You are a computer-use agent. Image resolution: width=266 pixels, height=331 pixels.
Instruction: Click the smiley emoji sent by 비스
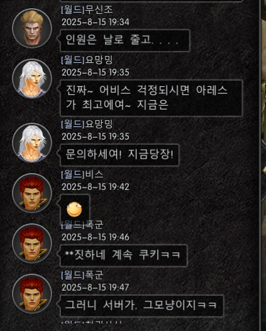tap(74, 210)
